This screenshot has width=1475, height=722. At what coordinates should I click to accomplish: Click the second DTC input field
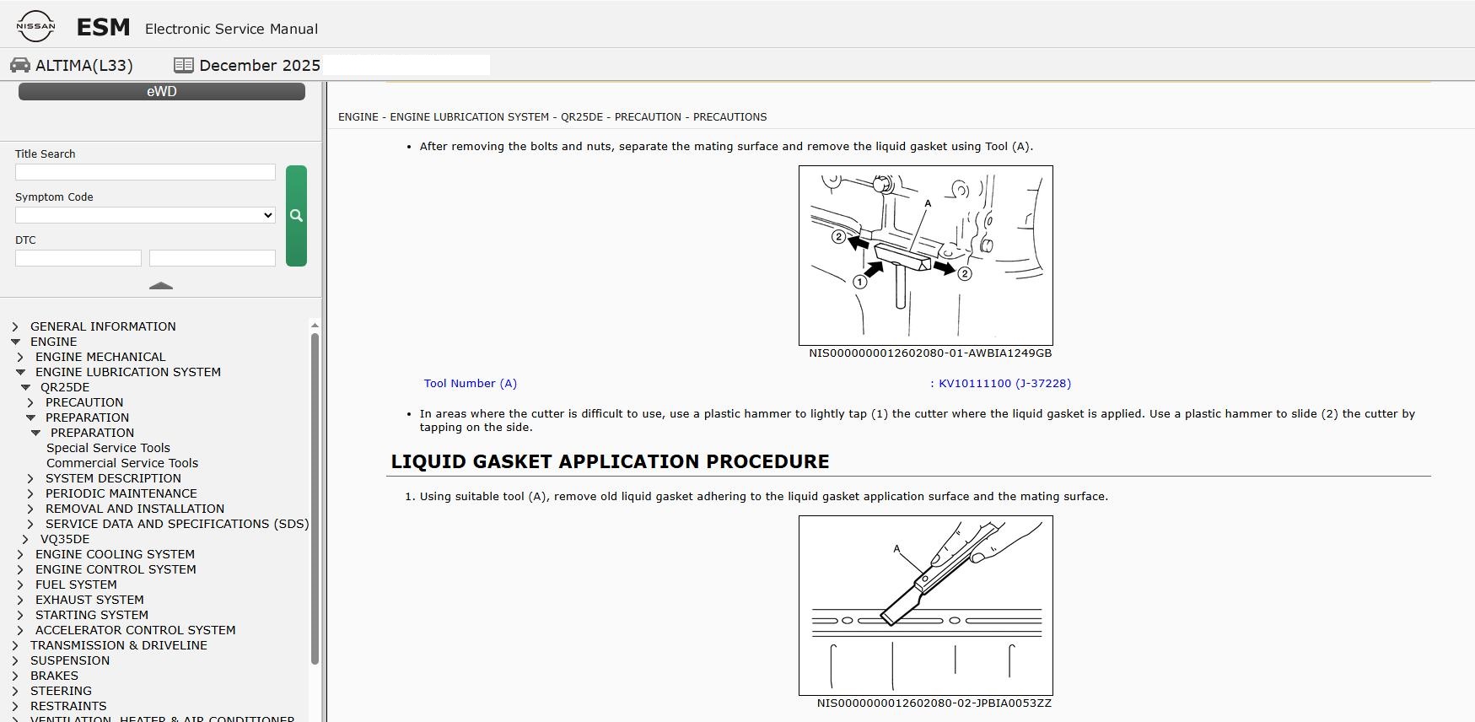pyautogui.click(x=213, y=258)
